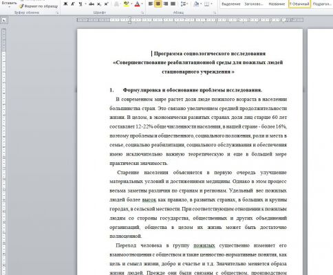
Task: Apply bold formatting with the Ж button
Action: [x=65, y=4]
